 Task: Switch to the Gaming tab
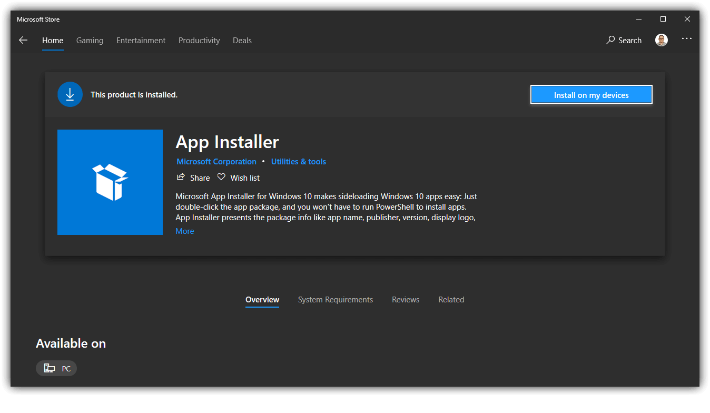click(x=90, y=40)
